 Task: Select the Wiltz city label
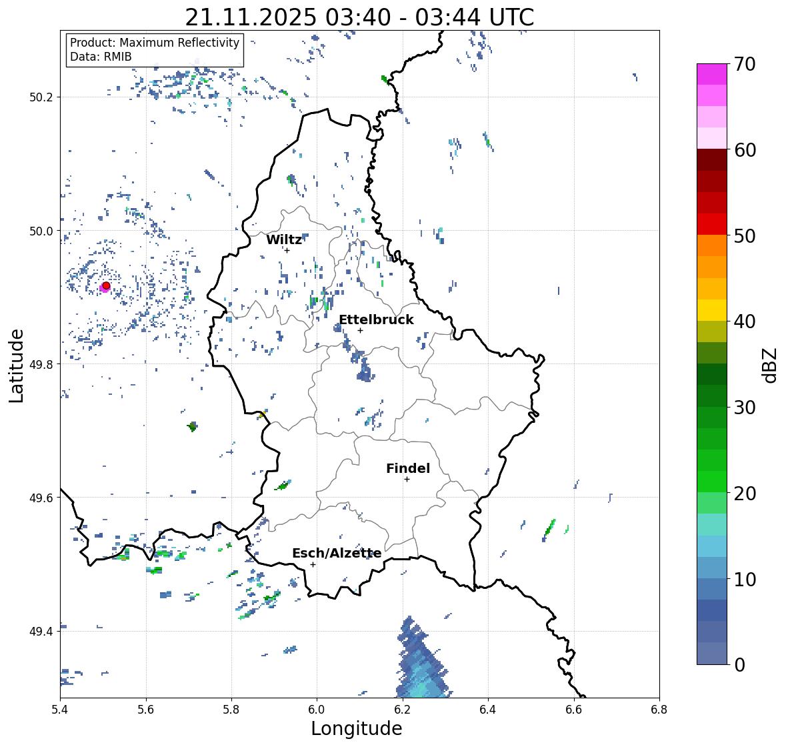284,239
